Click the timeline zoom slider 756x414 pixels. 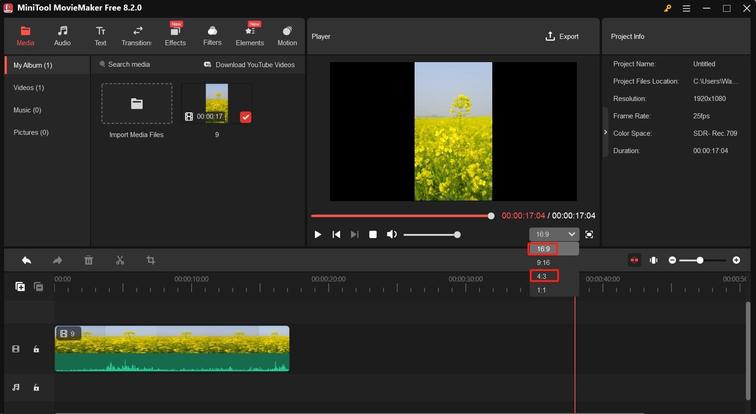703,260
